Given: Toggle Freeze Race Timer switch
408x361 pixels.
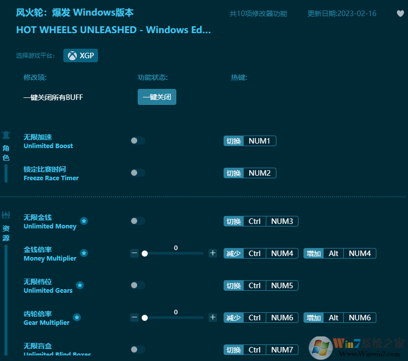Looking at the screenshot, I should pyautogui.click(x=138, y=173).
